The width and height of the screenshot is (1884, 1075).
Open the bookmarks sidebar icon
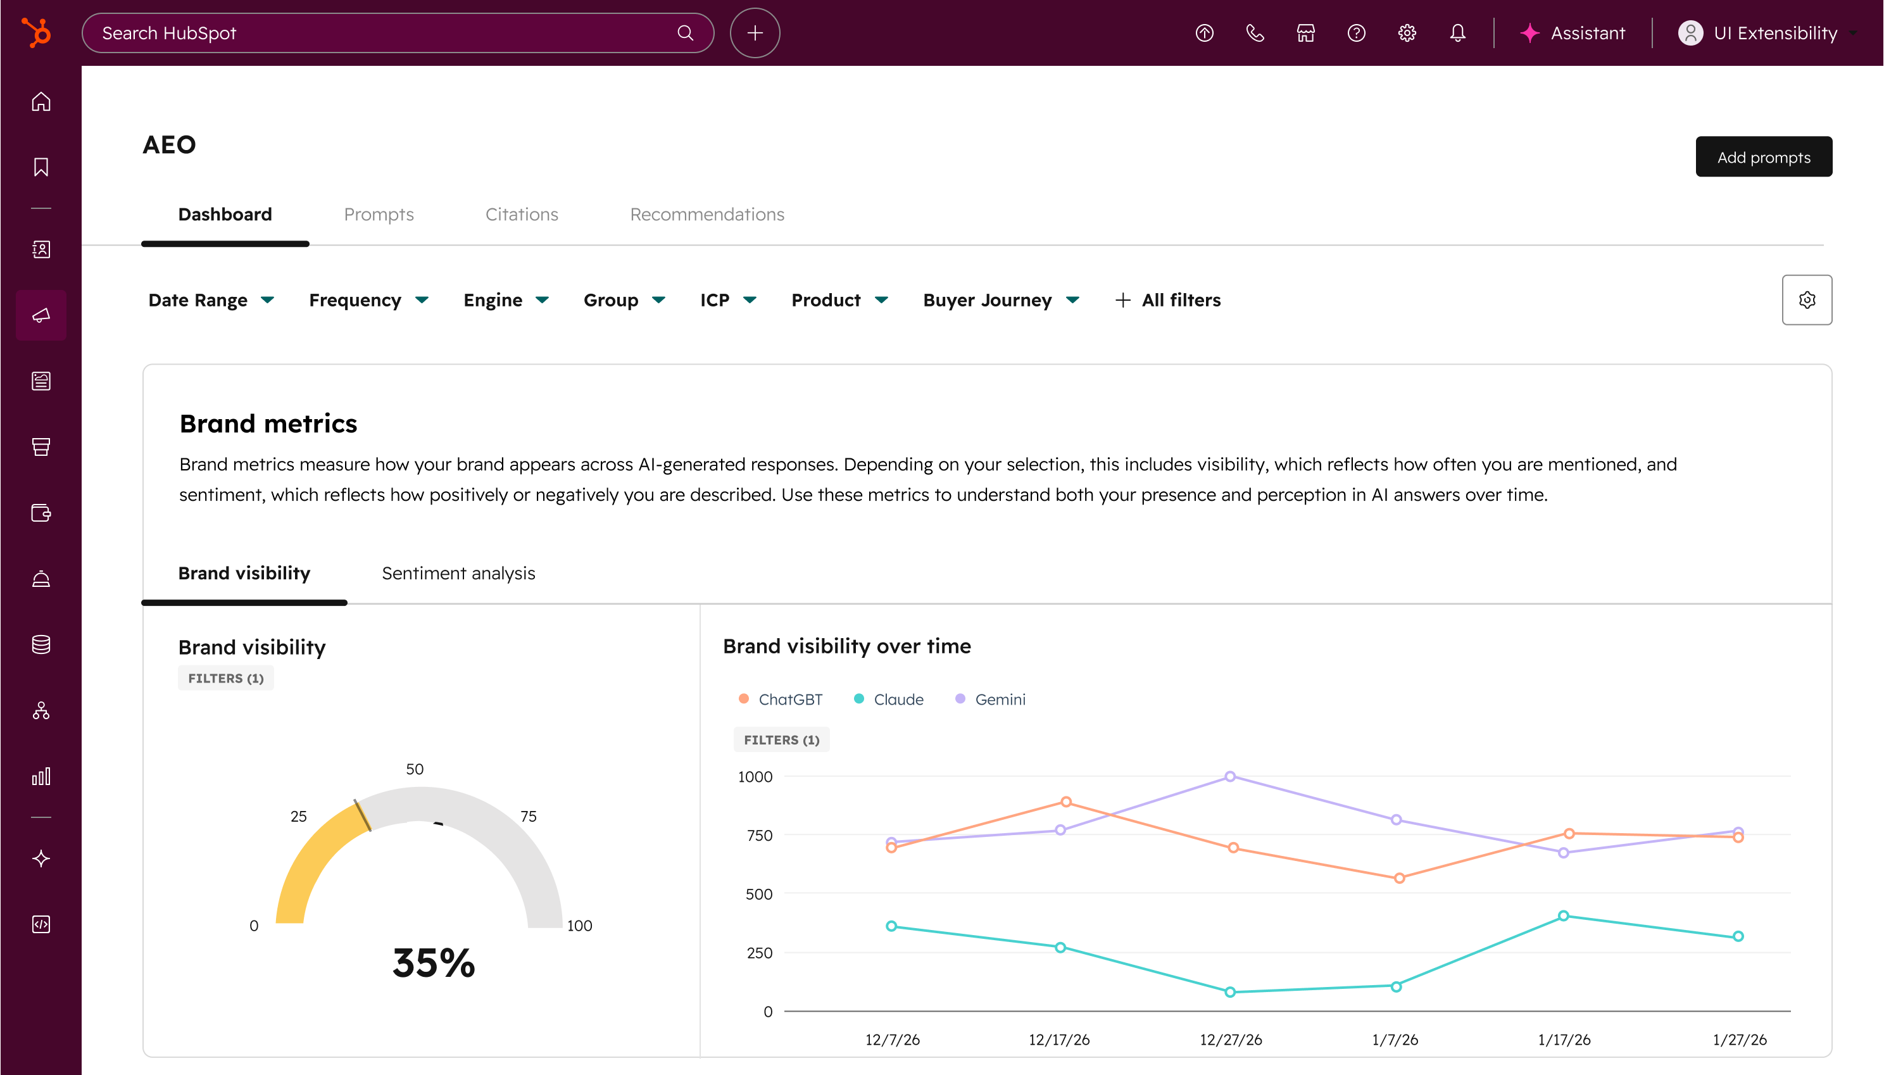pyautogui.click(x=41, y=167)
